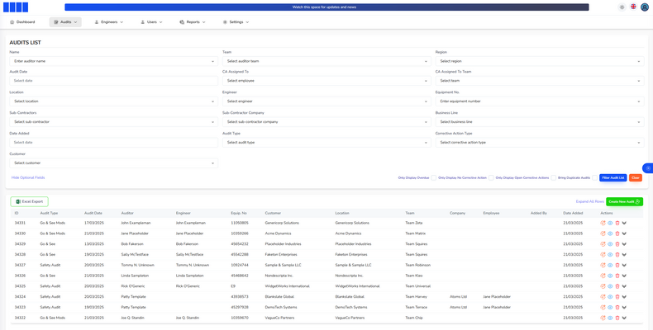
Task: Open the Reports menu
Action: (x=193, y=22)
